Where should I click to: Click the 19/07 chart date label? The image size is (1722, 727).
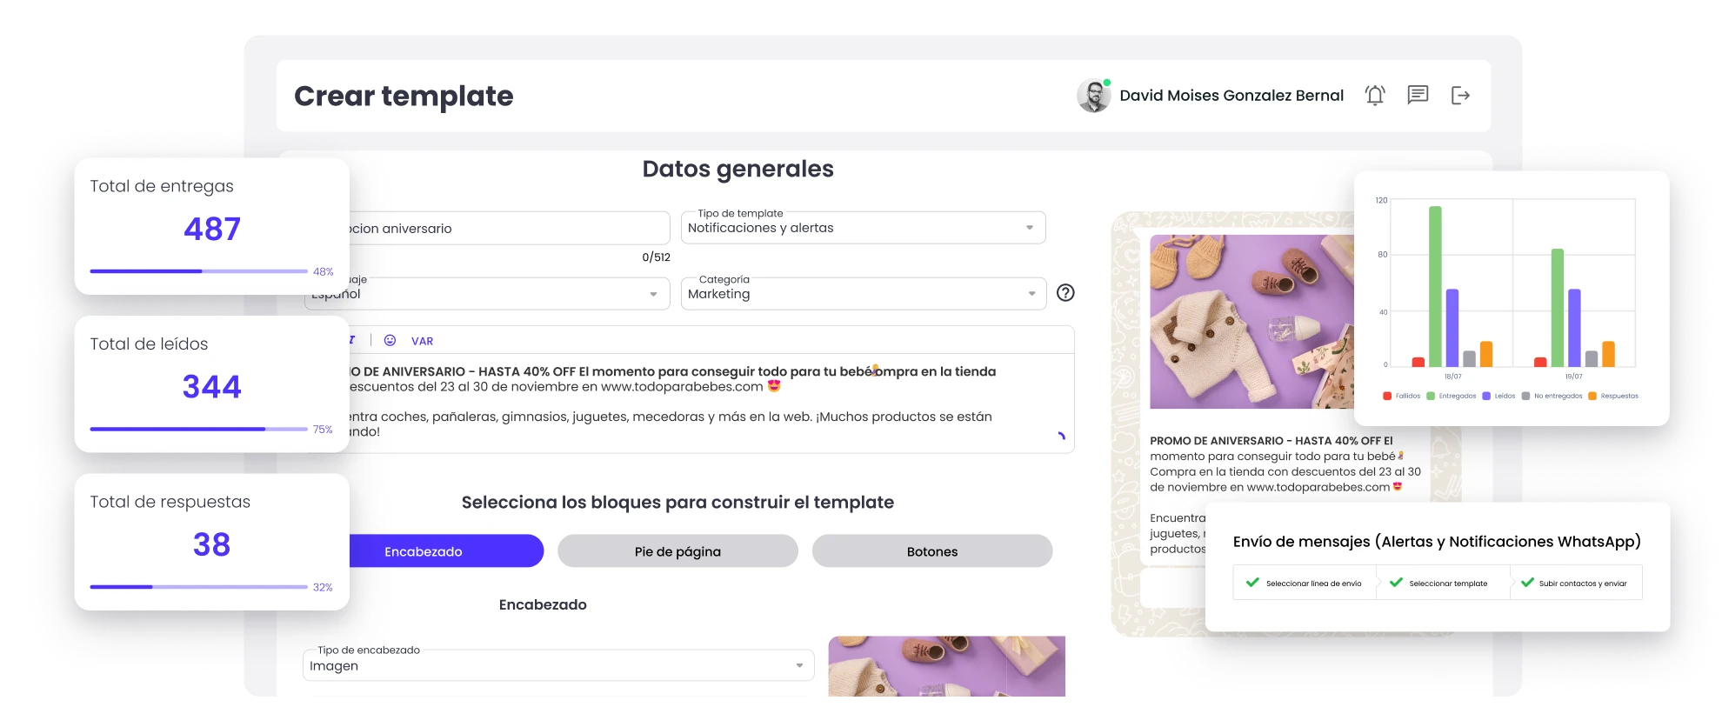coord(1573,377)
